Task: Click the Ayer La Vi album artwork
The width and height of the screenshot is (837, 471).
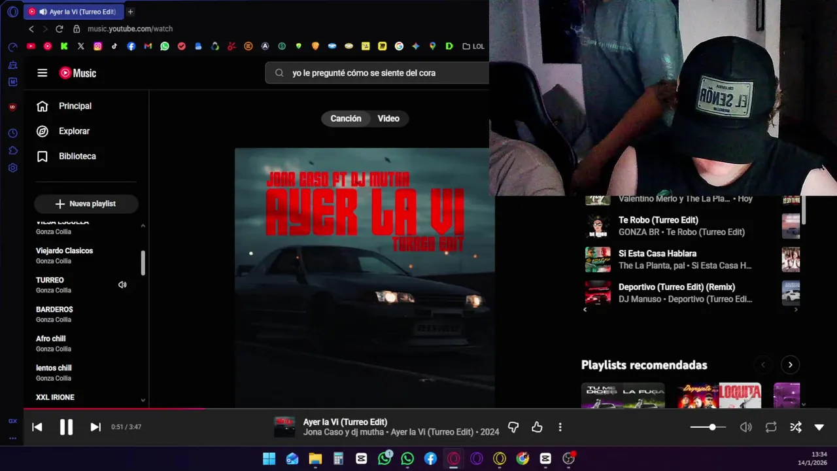Action: point(365,277)
